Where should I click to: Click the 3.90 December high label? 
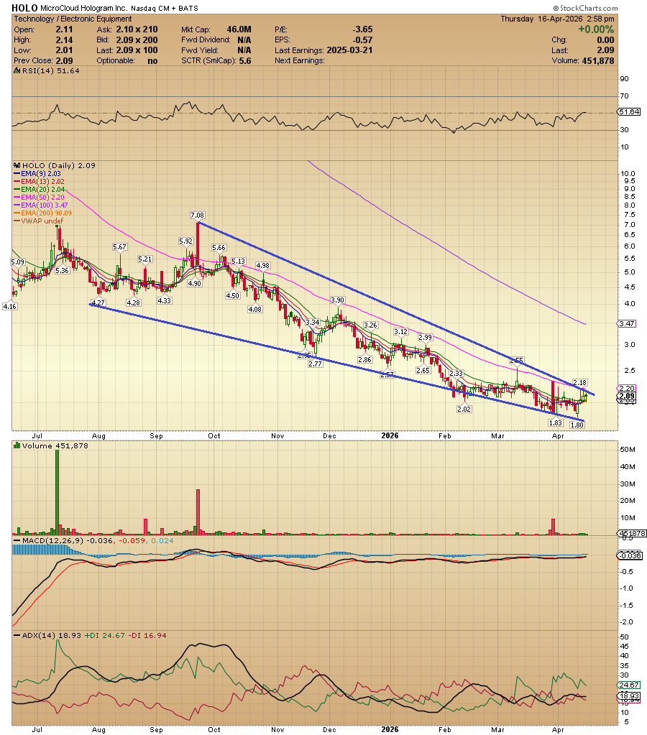(x=337, y=300)
